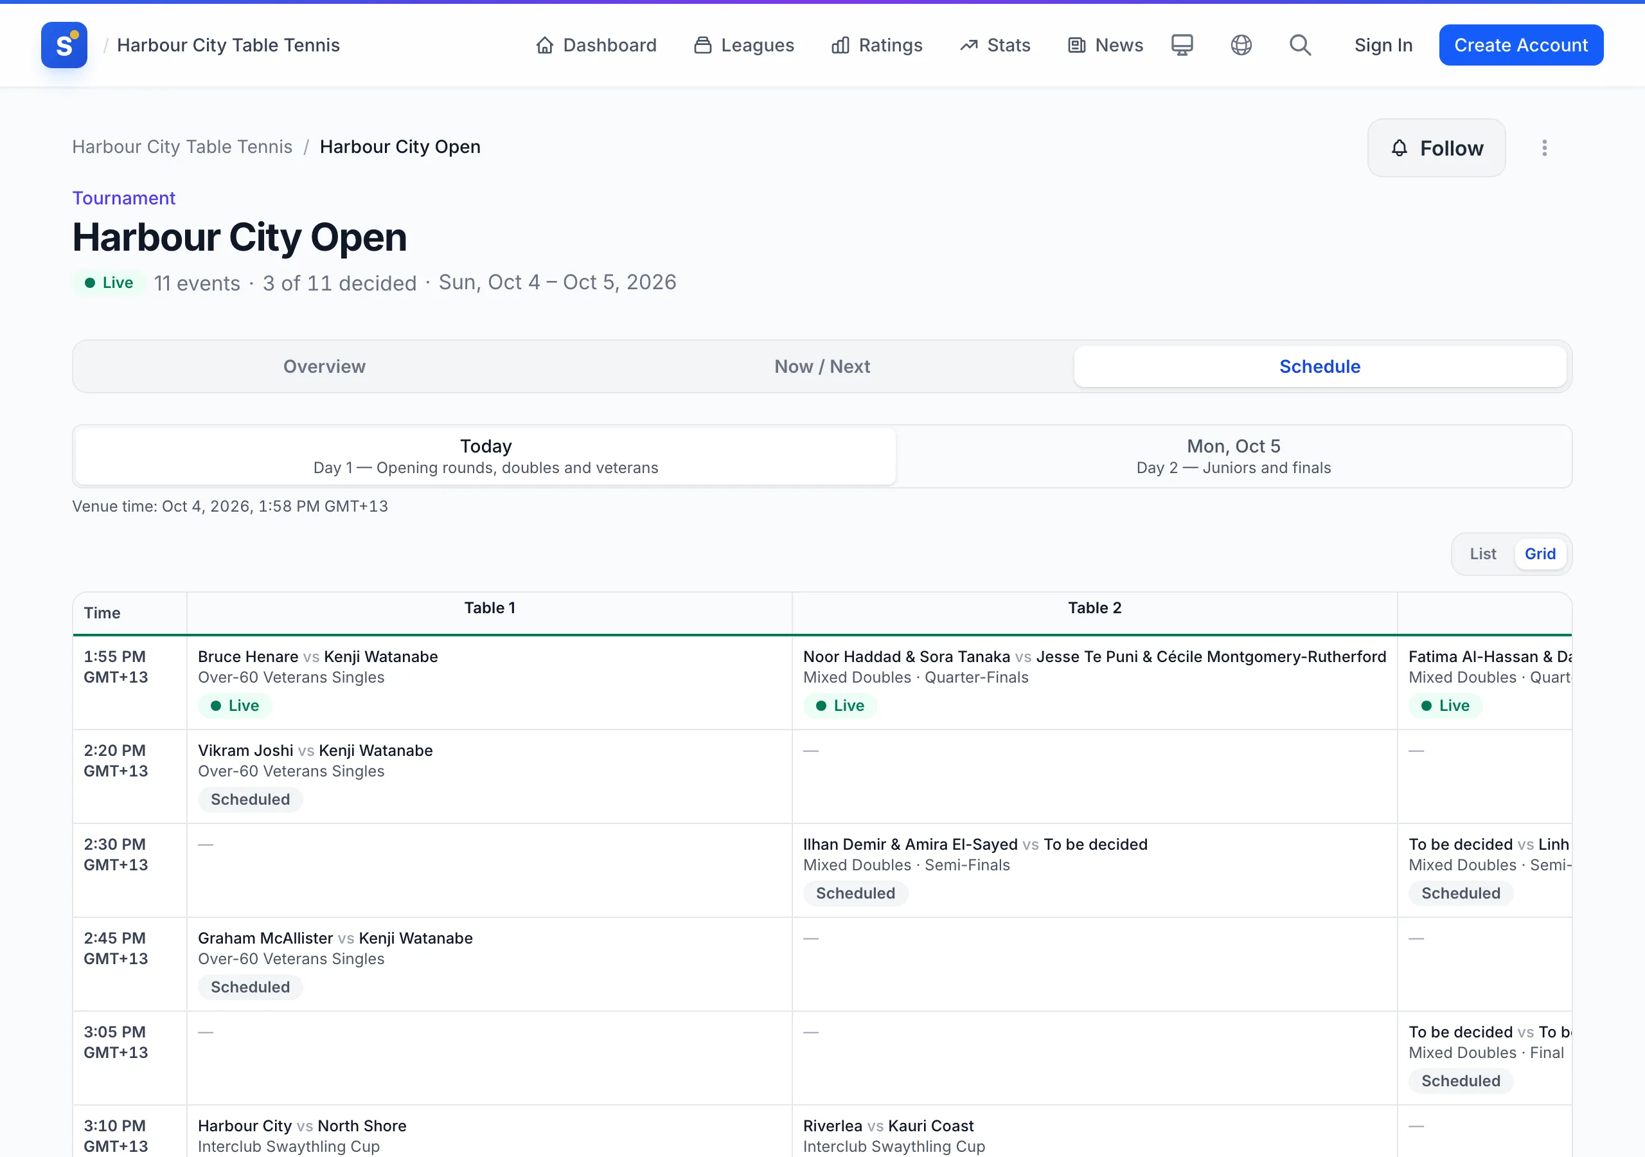Click Scheduled badge under Ilhan Demir match
Viewport: 1645px width, 1157px height.
[x=855, y=894]
